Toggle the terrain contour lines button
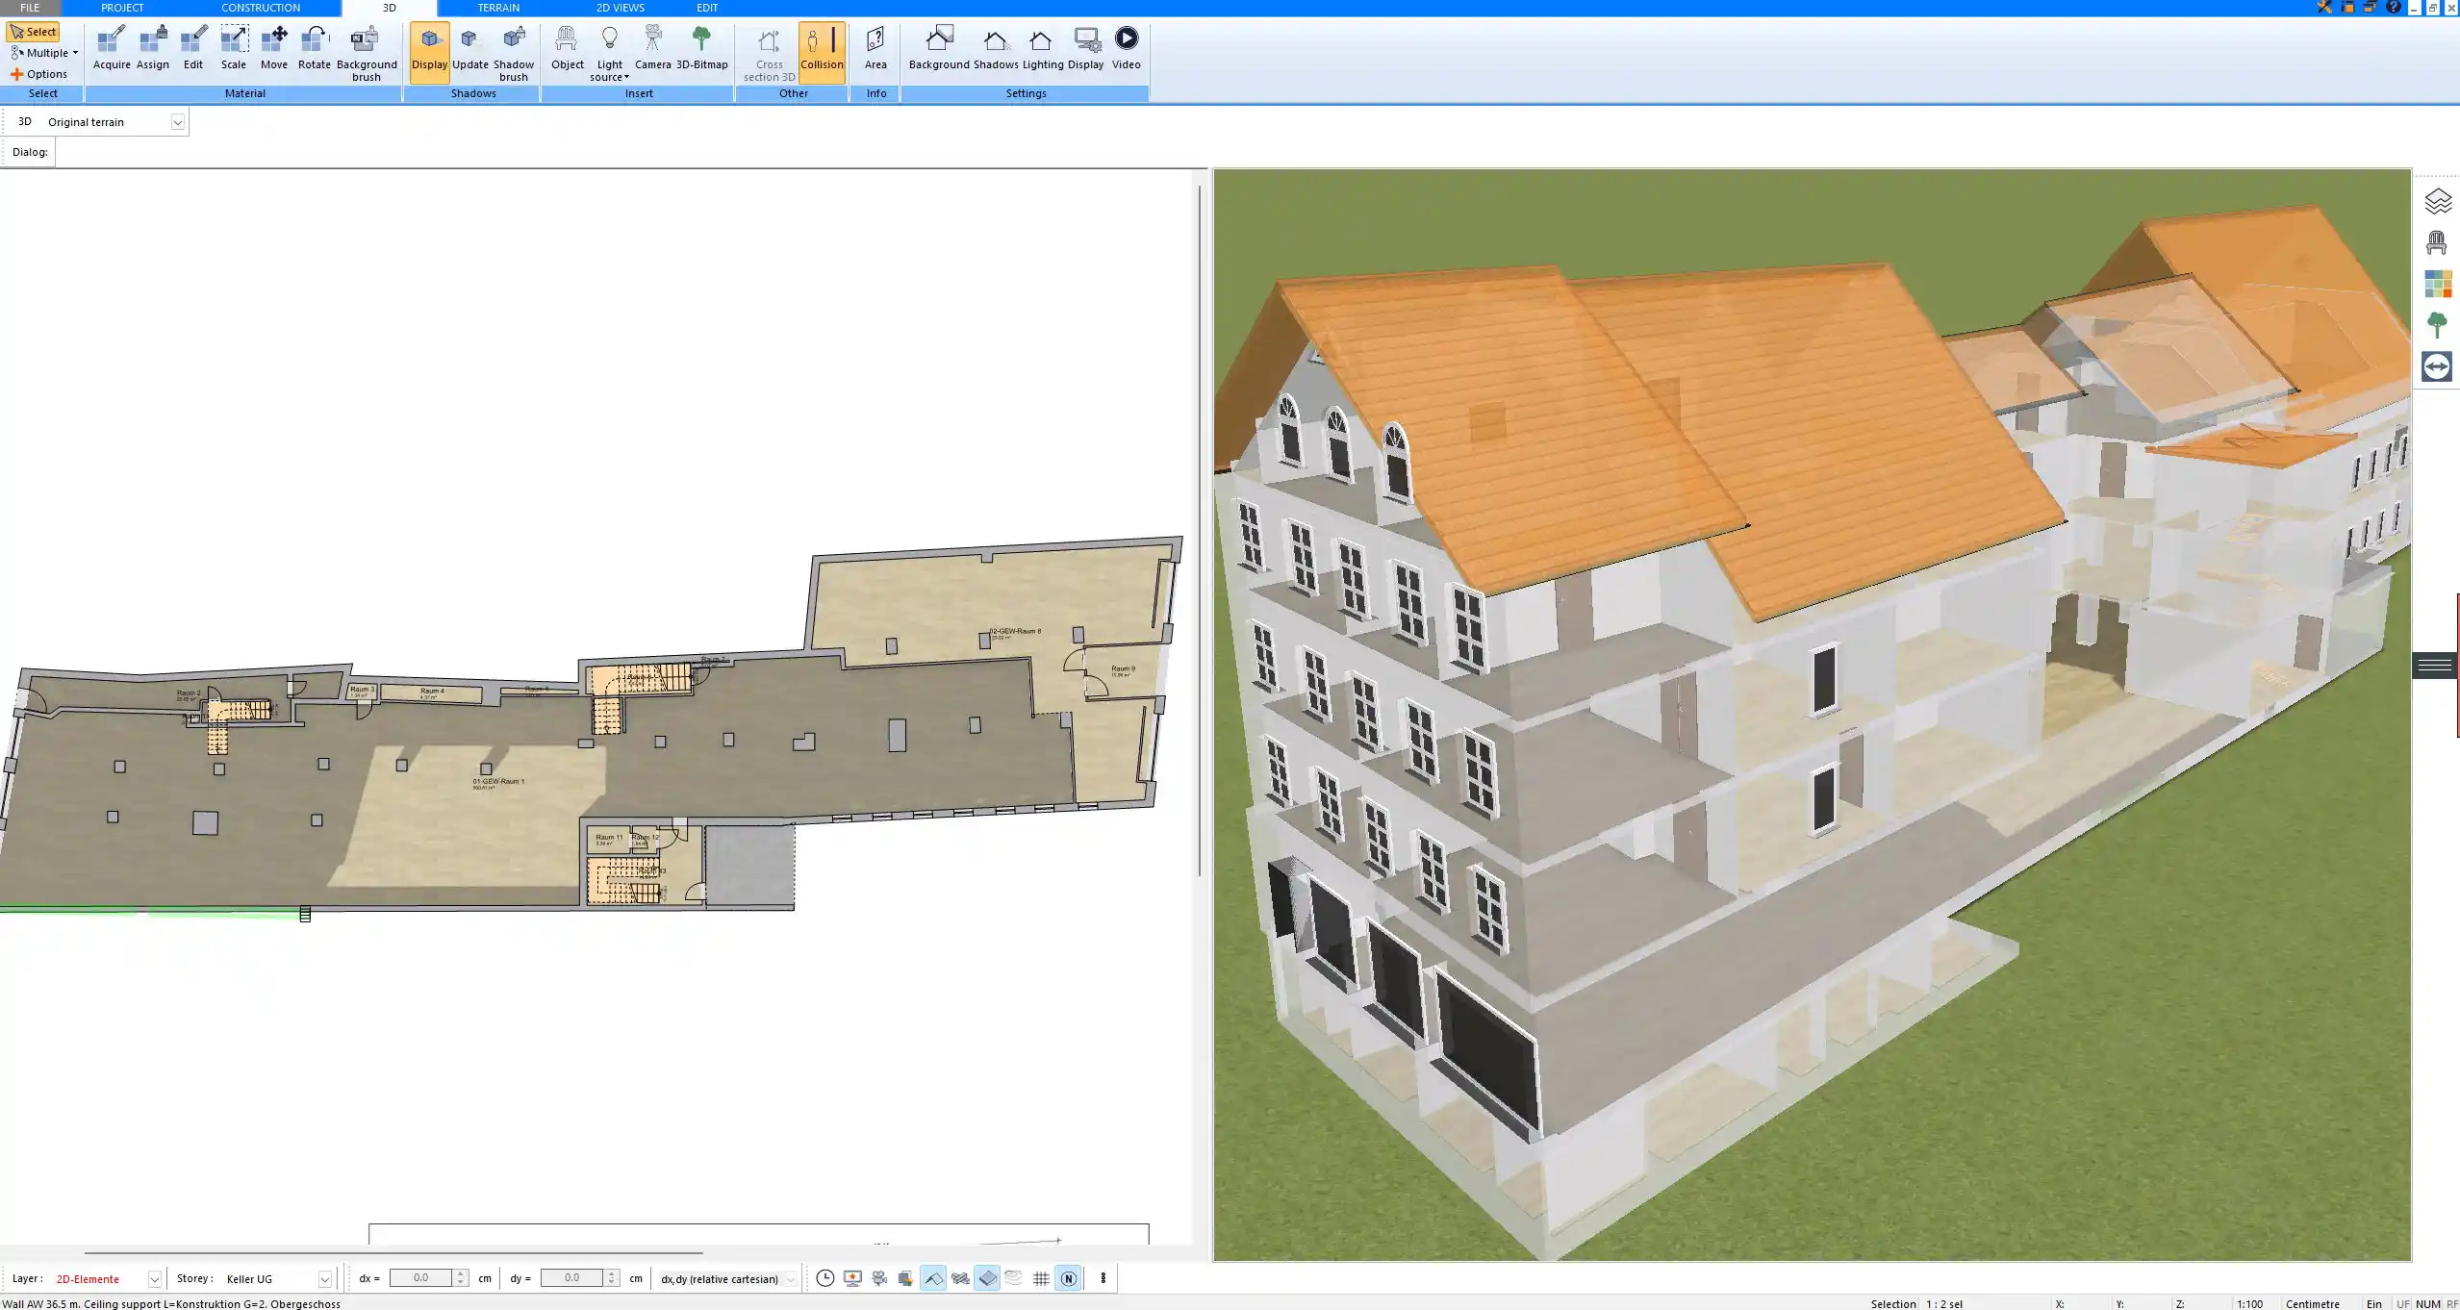The image size is (2460, 1310). pyautogui.click(x=1014, y=1278)
